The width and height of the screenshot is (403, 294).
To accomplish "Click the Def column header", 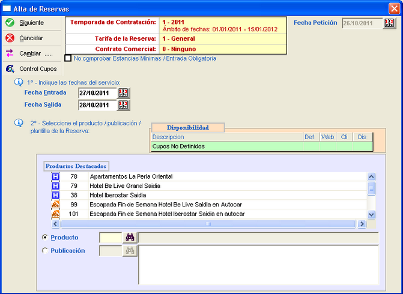I will (x=311, y=137).
